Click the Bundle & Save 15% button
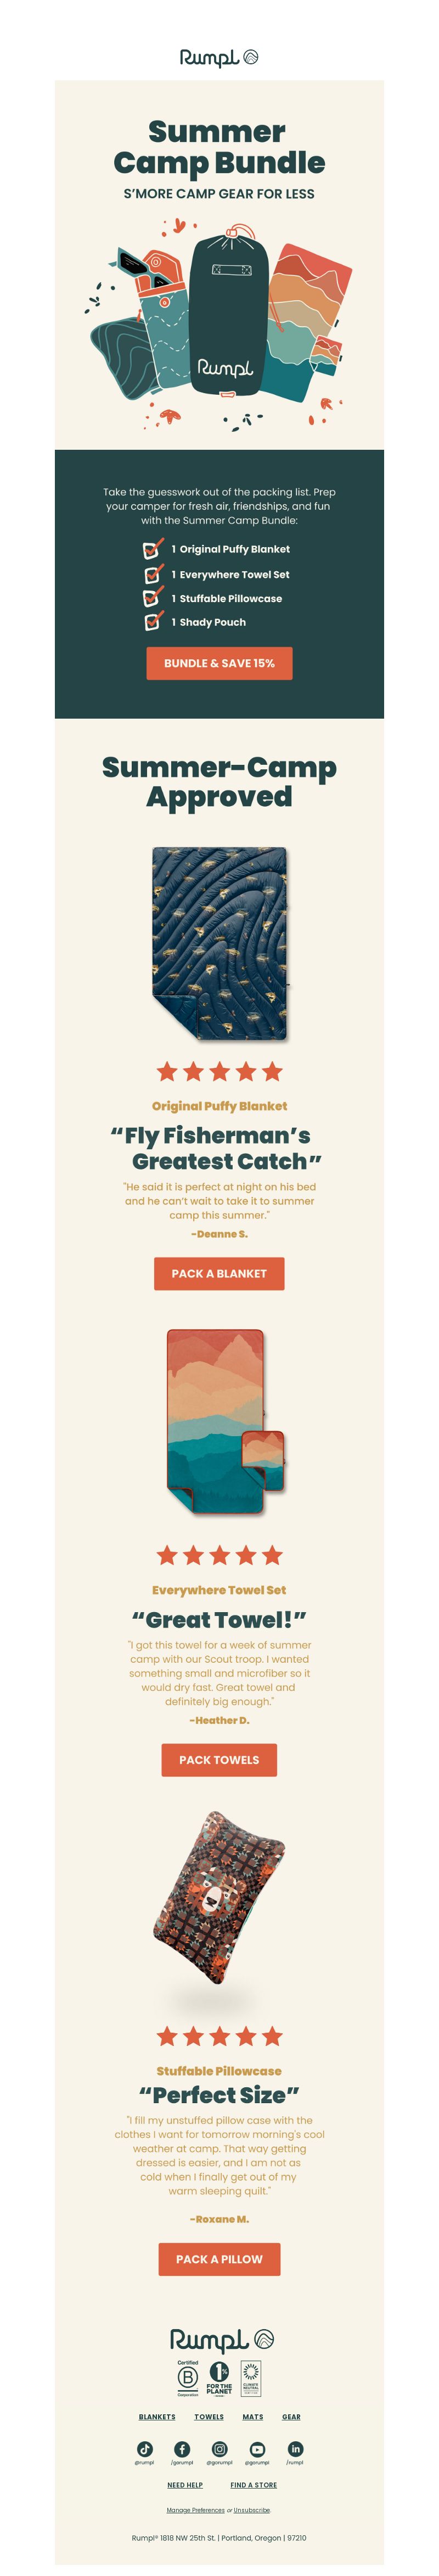The image size is (439, 2576). pos(219,663)
